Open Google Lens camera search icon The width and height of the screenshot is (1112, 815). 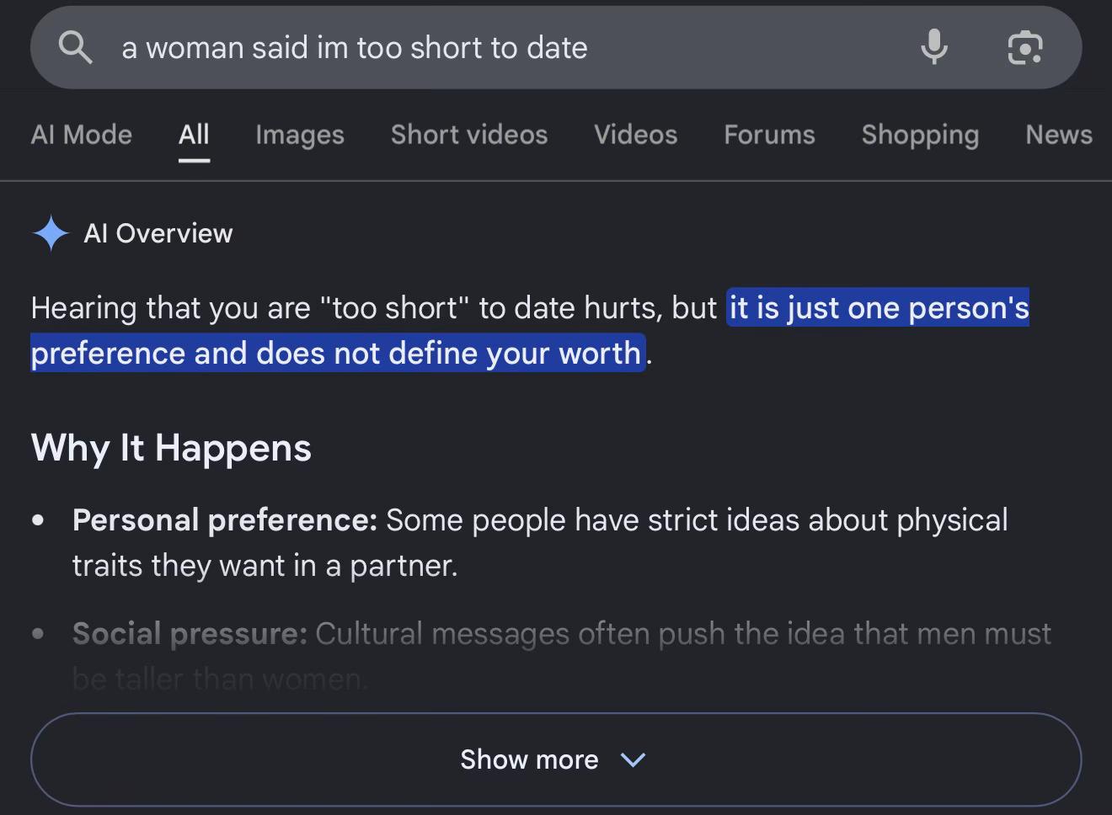point(1025,47)
